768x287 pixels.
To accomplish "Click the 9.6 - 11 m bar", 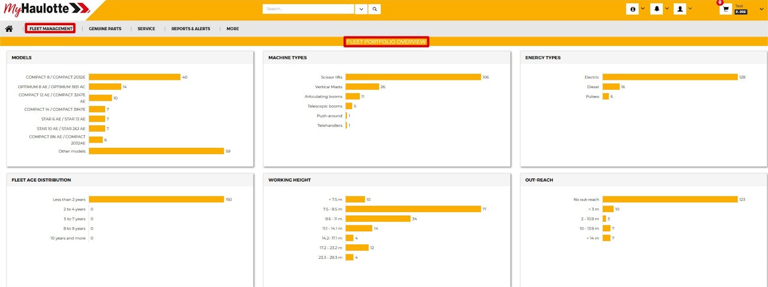I will (378, 219).
